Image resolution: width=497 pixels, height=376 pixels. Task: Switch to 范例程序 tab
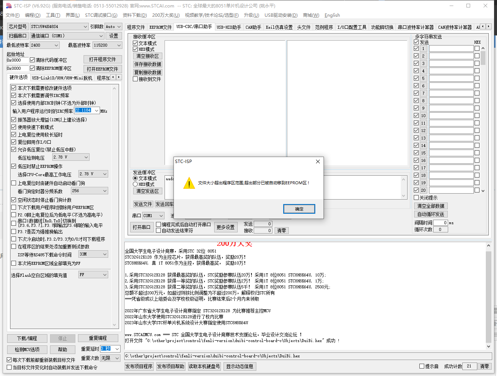point(324,27)
